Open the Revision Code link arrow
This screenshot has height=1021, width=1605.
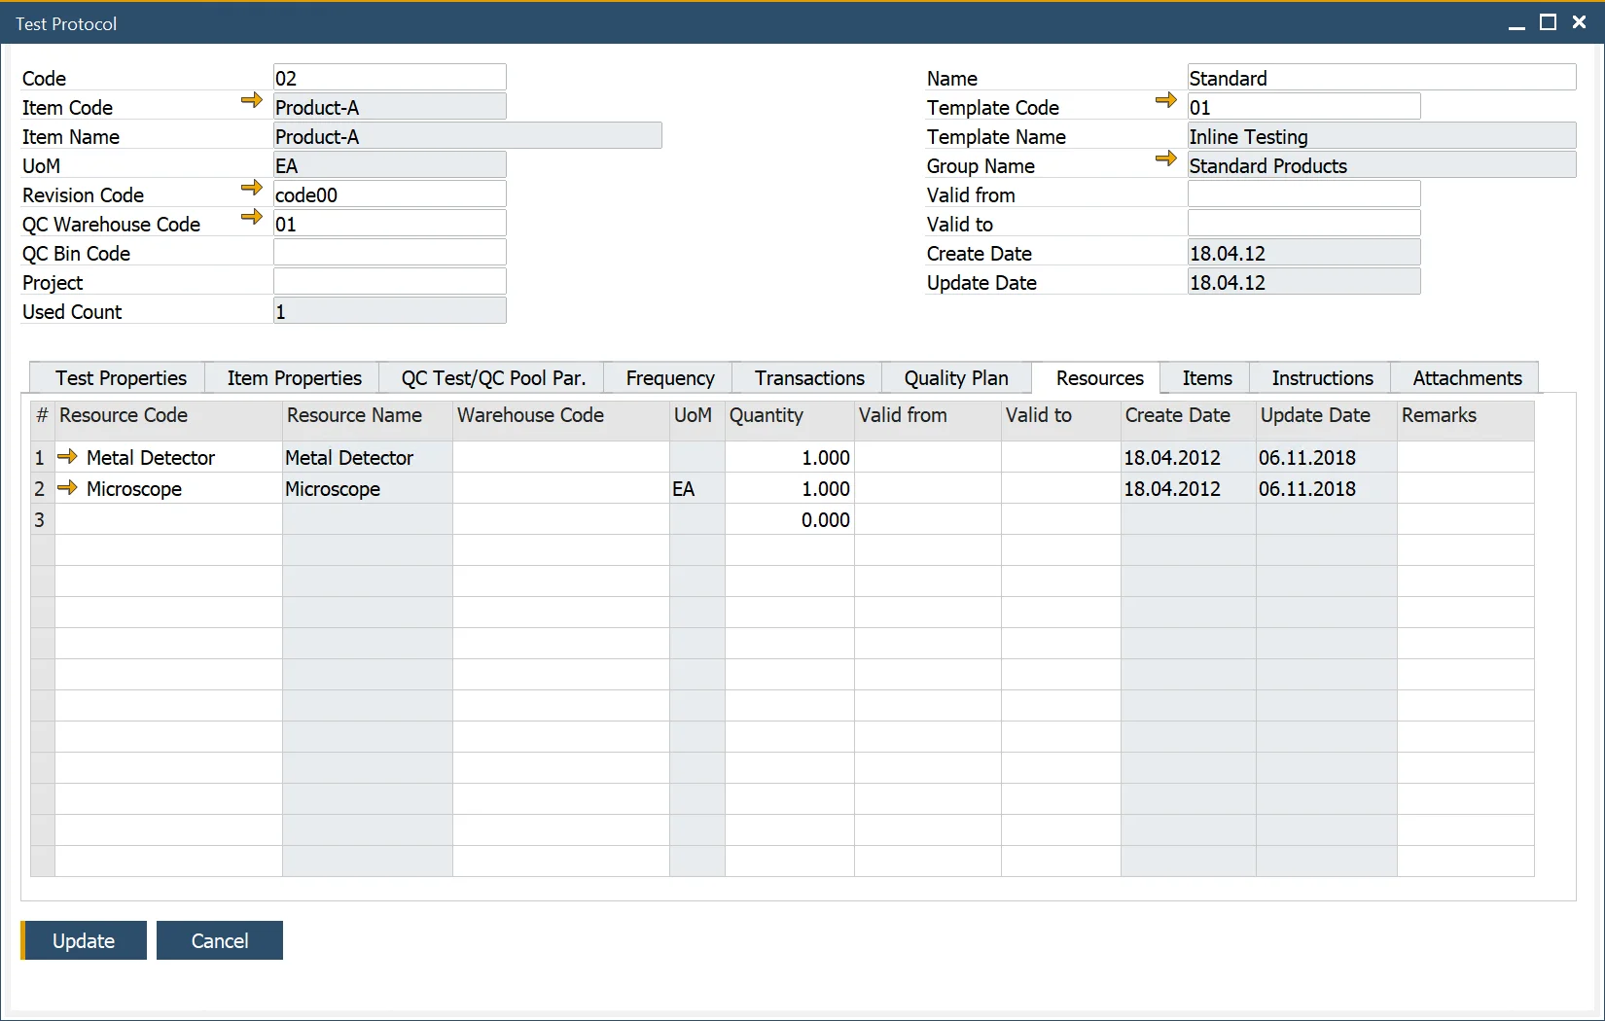251,188
